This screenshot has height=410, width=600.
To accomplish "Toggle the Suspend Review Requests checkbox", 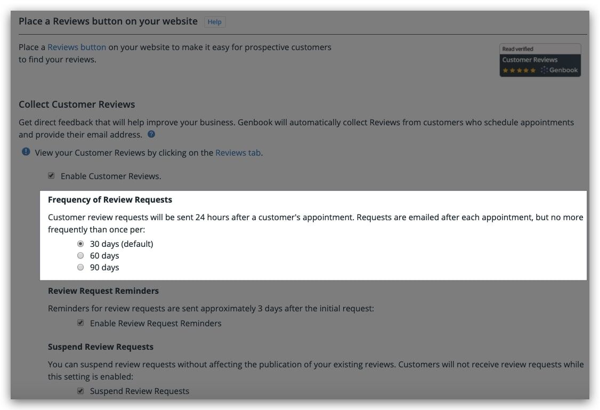I will point(80,391).
